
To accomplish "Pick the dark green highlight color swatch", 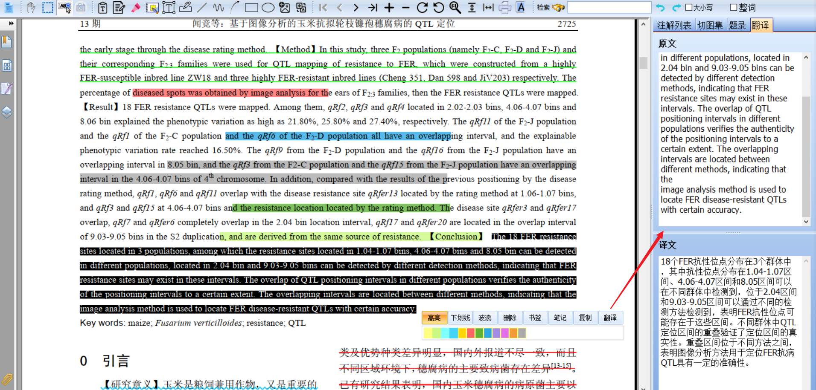I will click(479, 333).
